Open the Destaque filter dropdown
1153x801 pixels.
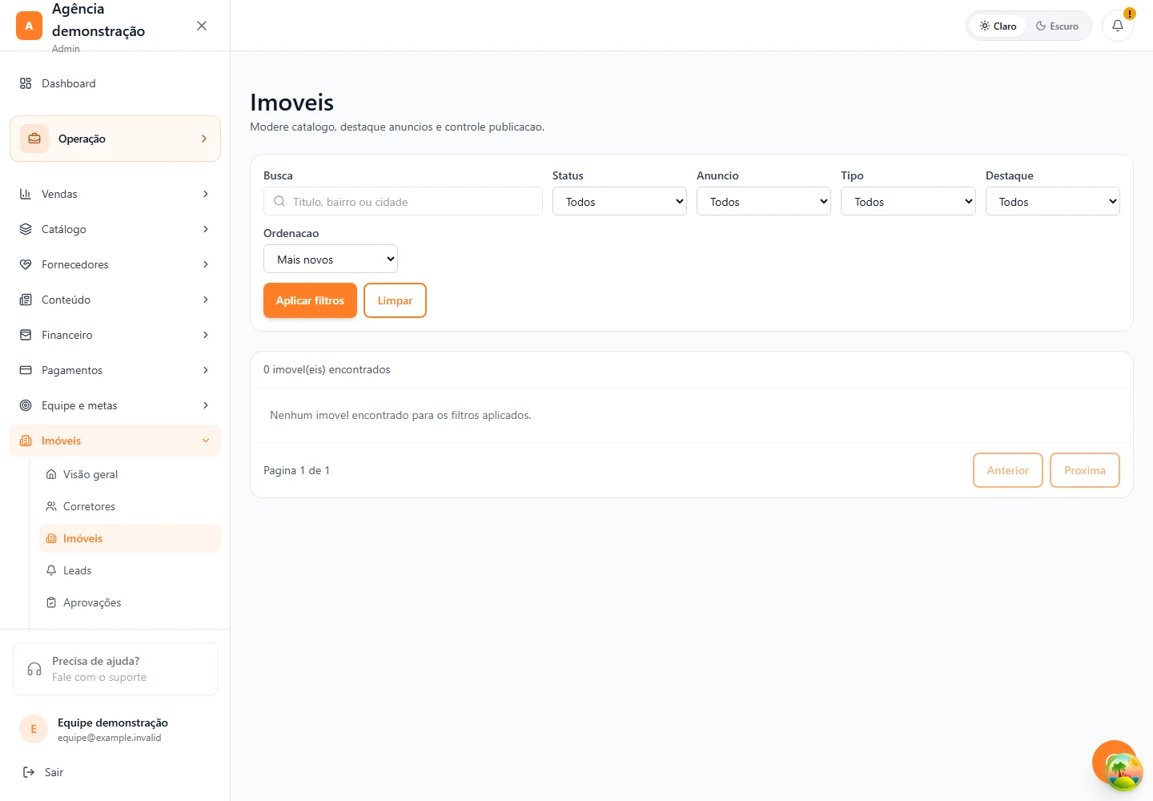(1053, 201)
